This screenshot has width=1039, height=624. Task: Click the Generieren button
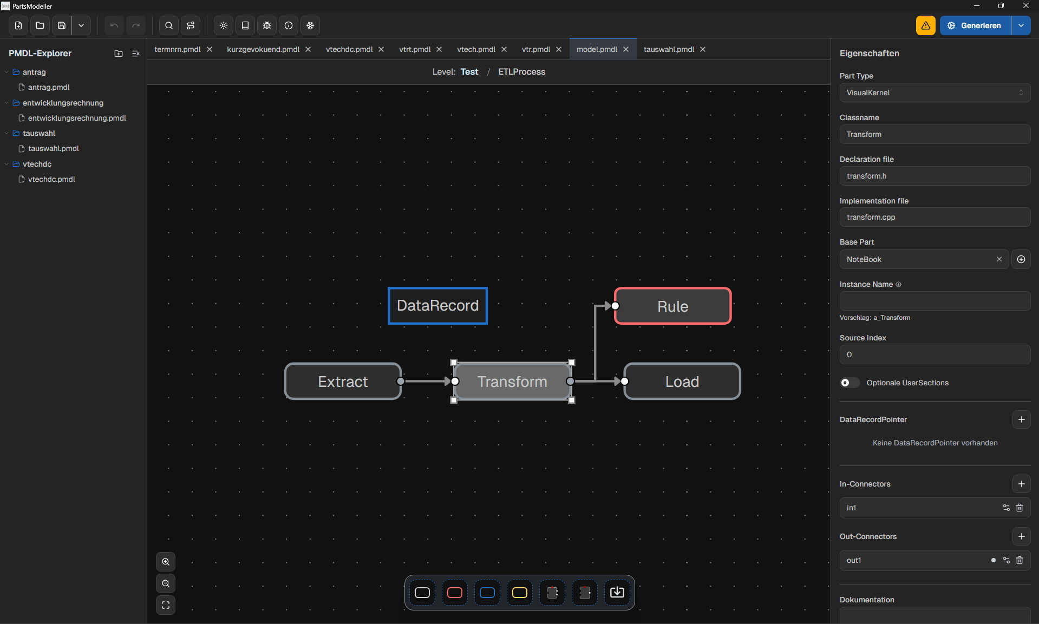click(975, 25)
